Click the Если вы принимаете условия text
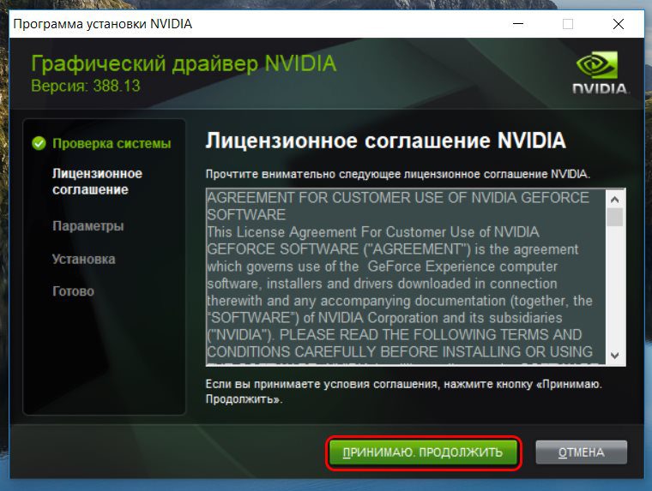Viewport: 652px width, 491px height. 404,392
